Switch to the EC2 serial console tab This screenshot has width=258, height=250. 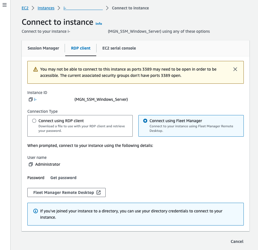[119, 48]
